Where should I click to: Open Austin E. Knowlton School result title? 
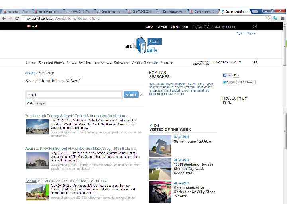tap(81, 148)
